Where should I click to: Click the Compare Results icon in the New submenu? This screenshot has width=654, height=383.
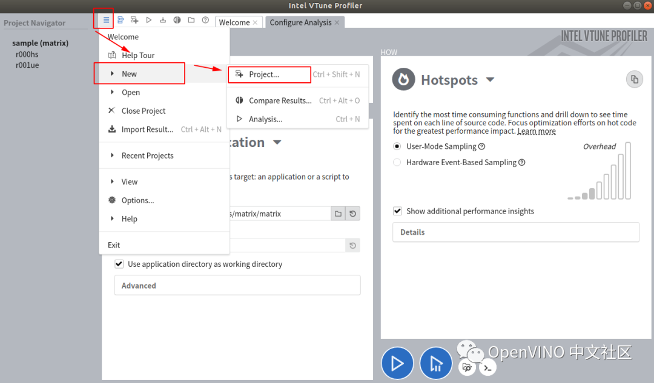click(239, 100)
